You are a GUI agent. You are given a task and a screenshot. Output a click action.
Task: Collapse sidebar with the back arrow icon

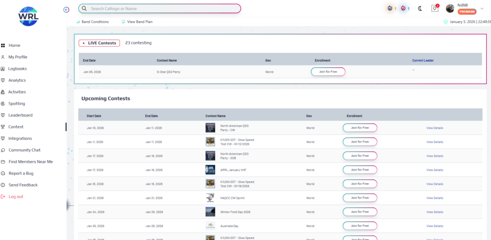pos(66,9)
